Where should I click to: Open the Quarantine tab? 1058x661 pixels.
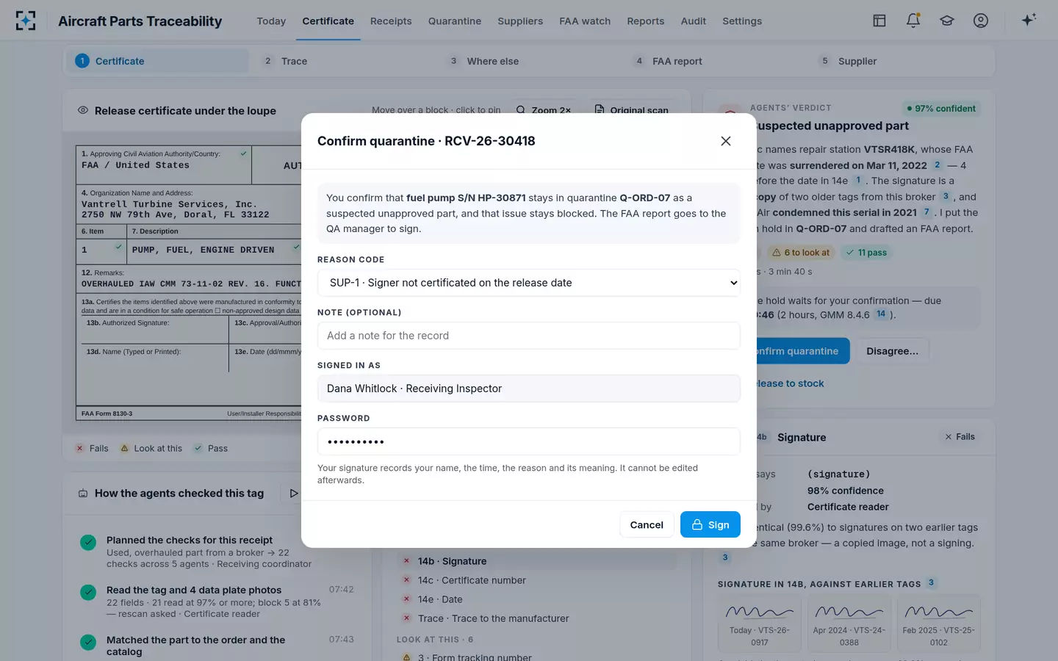tap(455, 21)
